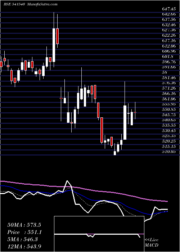Click the tallest white candle near 627
This screenshot has width=180, height=252.
tap(54, 45)
